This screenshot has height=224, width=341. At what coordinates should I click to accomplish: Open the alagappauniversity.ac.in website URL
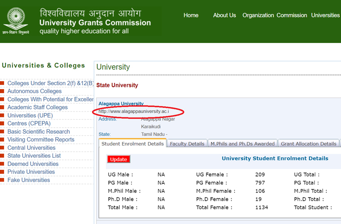click(x=134, y=112)
